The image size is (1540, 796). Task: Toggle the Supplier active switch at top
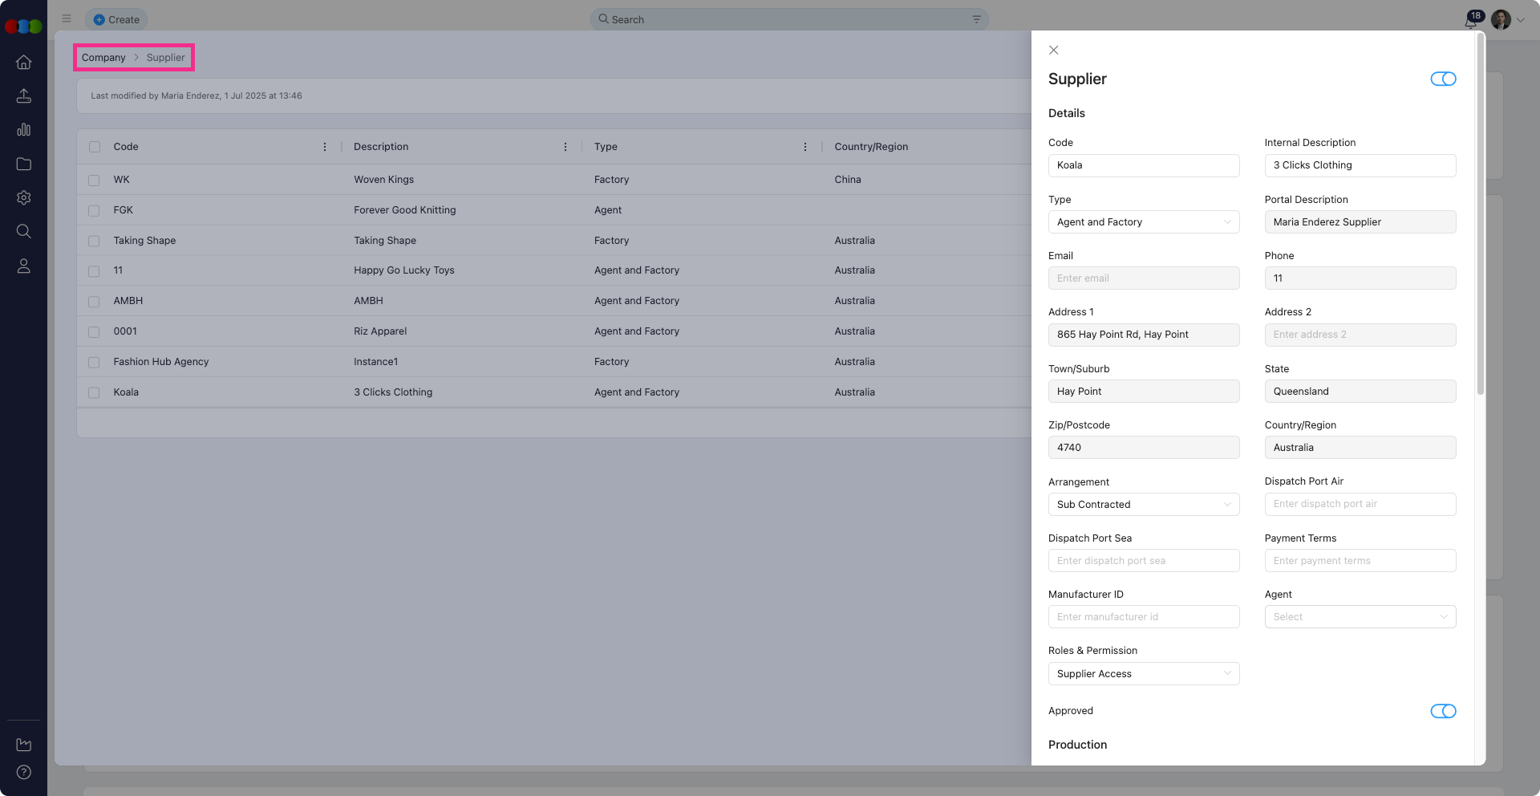pyautogui.click(x=1442, y=79)
